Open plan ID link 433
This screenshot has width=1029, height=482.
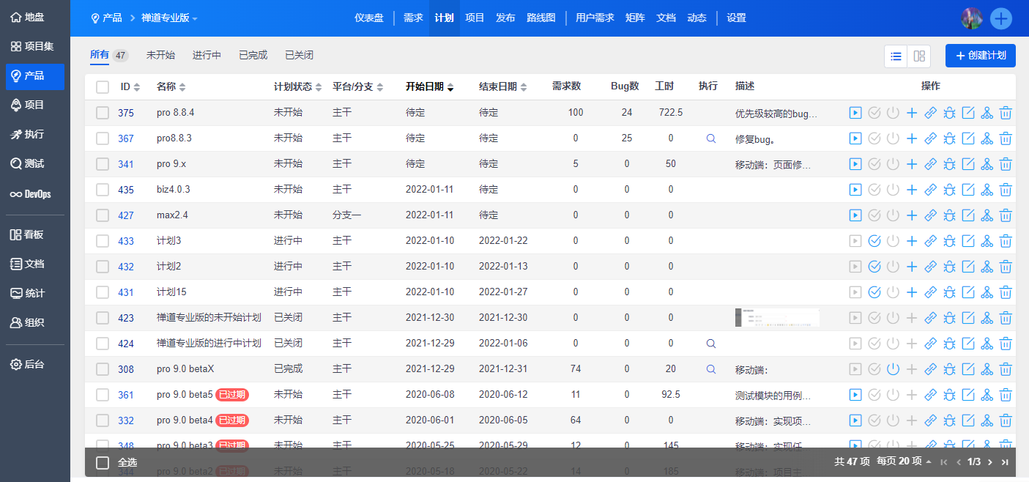126,241
